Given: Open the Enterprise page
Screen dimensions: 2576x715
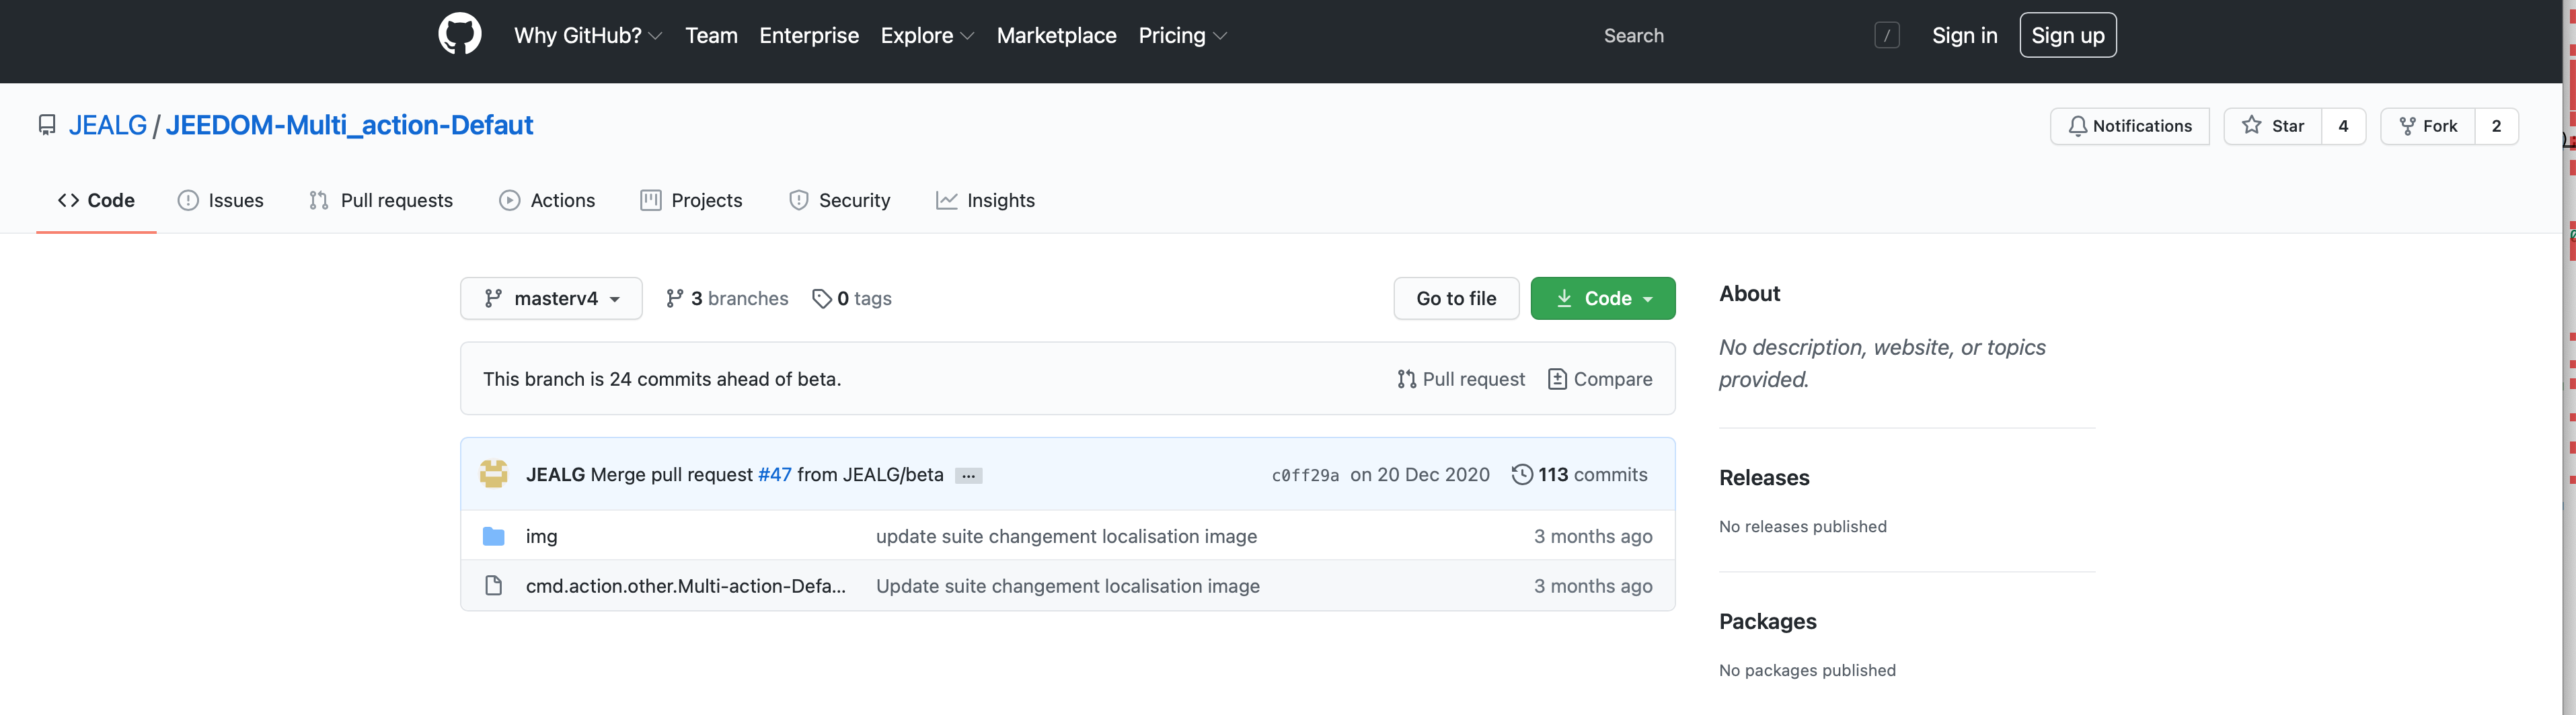Looking at the screenshot, I should pyautogui.click(x=808, y=36).
